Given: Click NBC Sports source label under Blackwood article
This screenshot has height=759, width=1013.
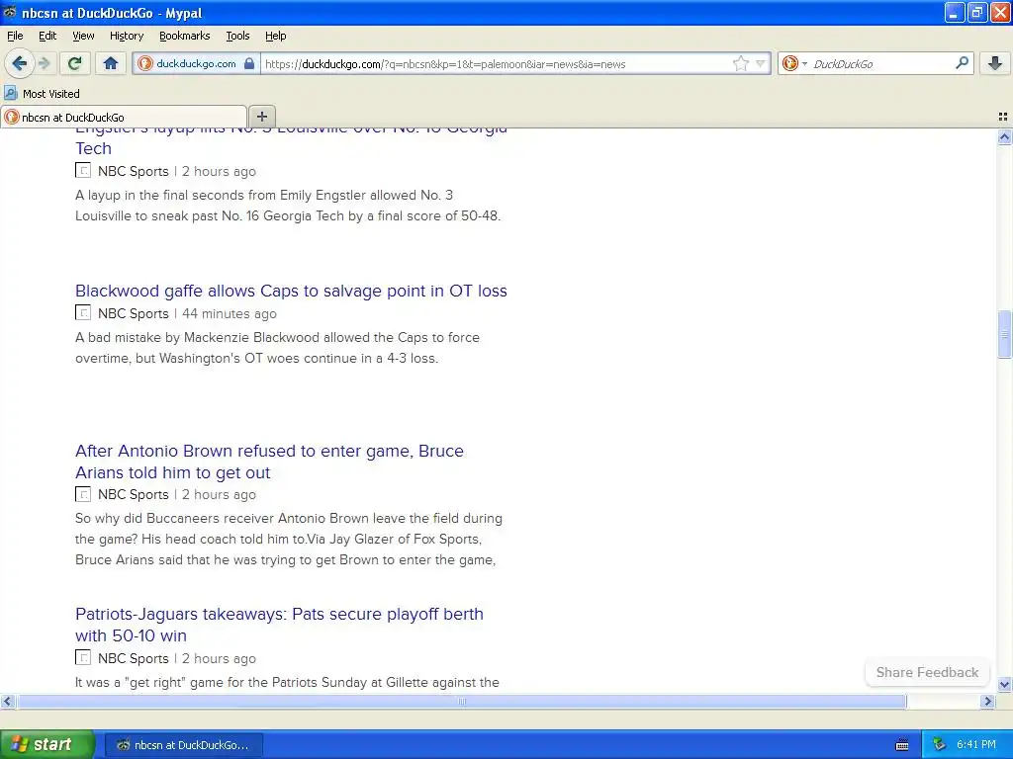Looking at the screenshot, I should click(134, 313).
